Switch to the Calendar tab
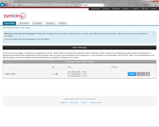 [x=62, y=23]
